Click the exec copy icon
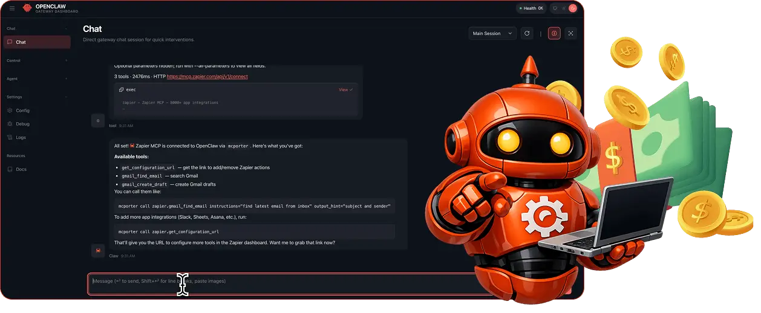This screenshot has height=313, width=761. coord(121,89)
